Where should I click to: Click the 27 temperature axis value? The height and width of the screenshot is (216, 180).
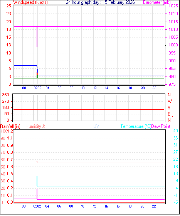[176, 152]
